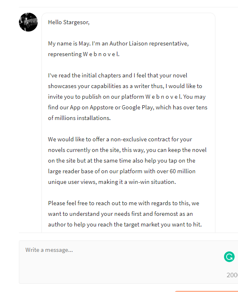This screenshot has width=238, height=292.
Task: Click the phrase 'I've read the initial chapters'
Action: point(84,75)
